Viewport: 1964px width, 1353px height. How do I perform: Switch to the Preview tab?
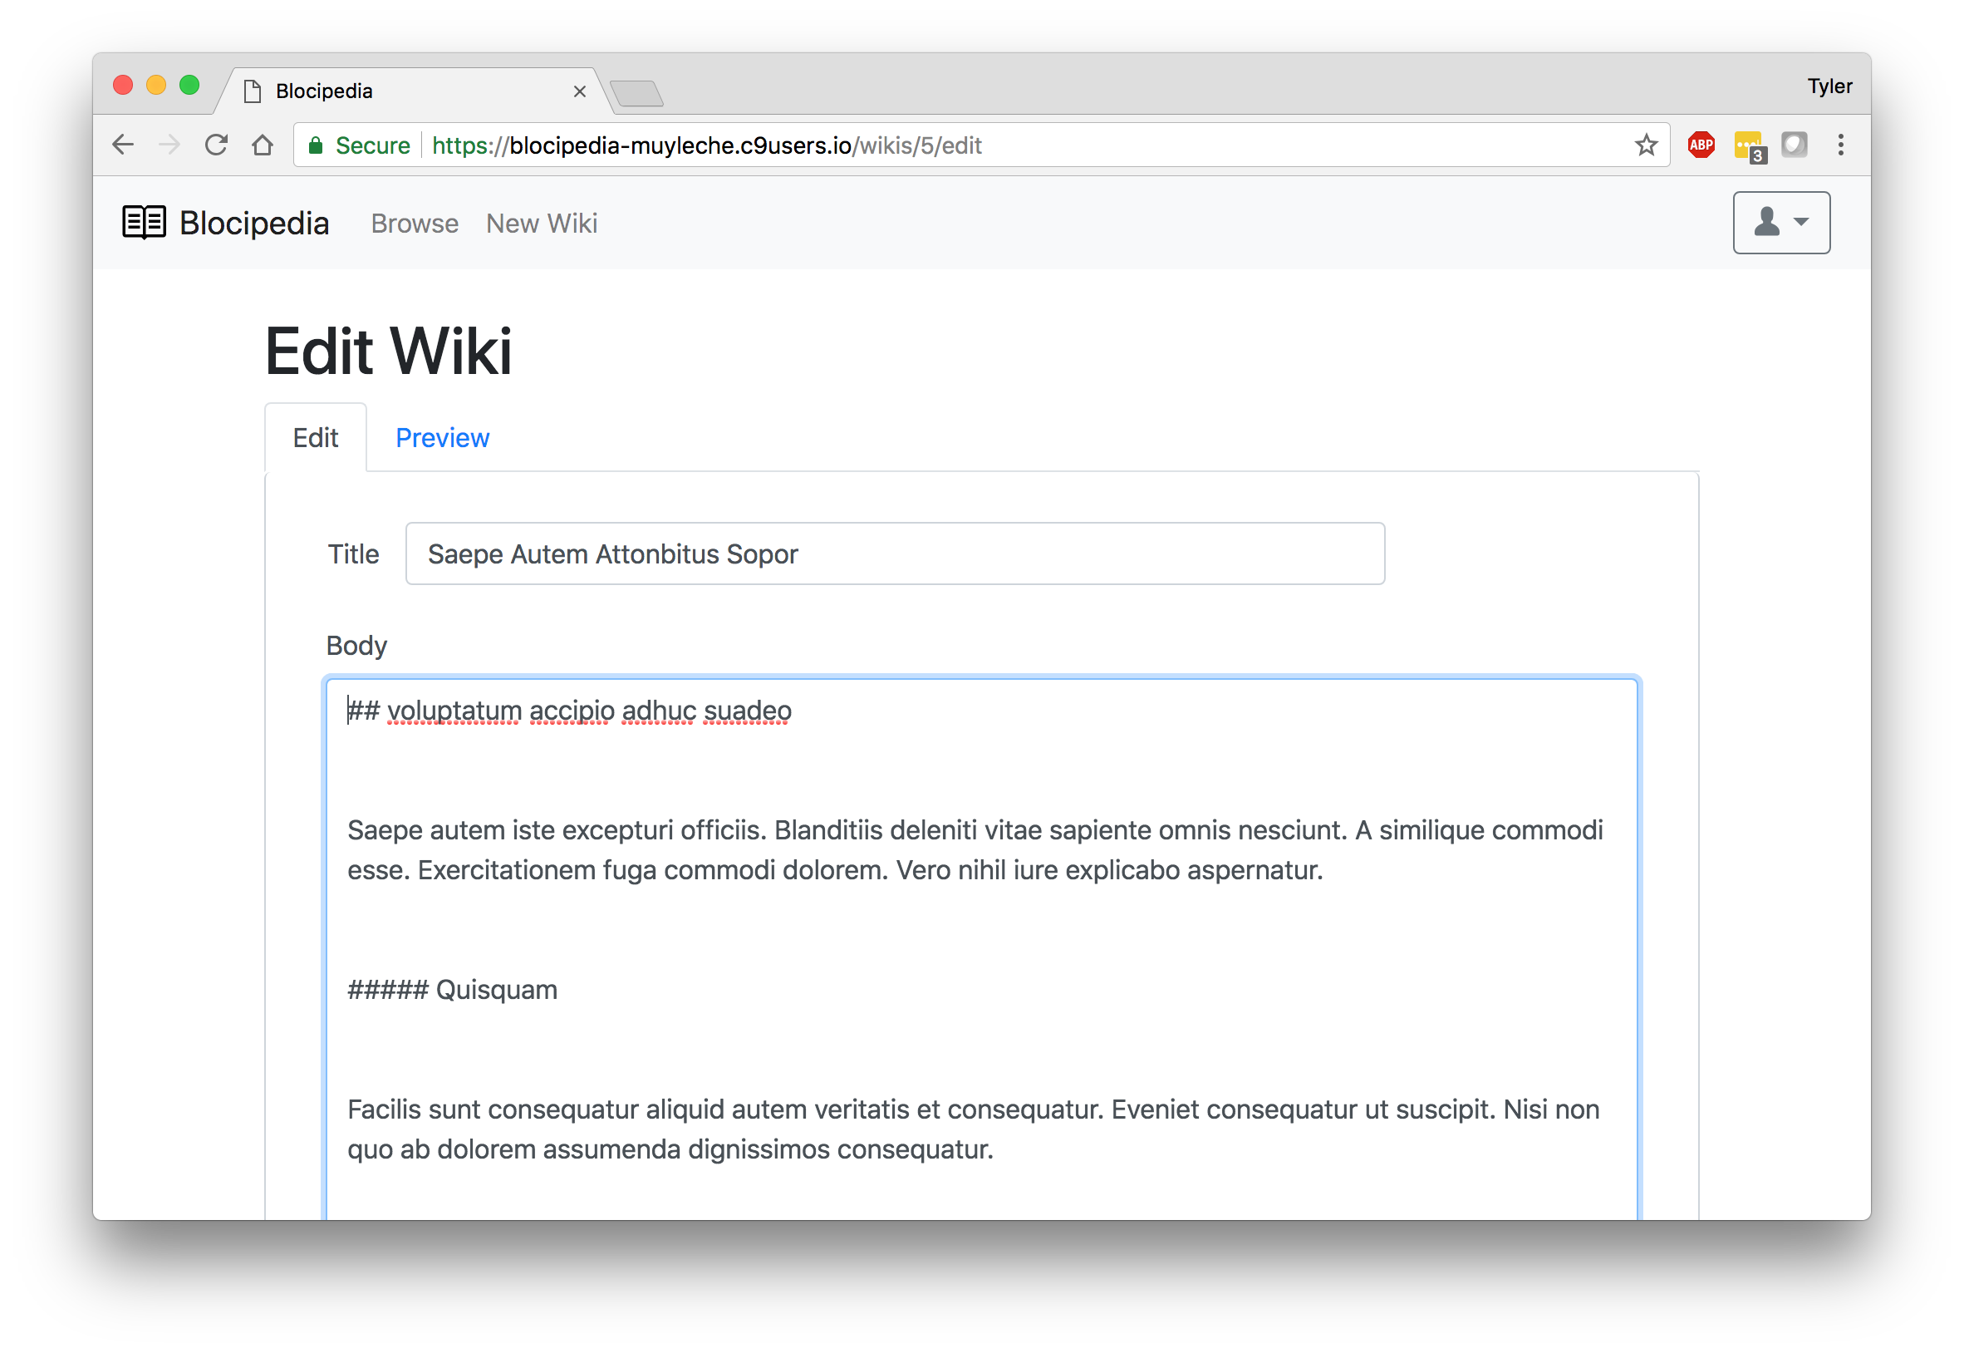click(x=441, y=437)
